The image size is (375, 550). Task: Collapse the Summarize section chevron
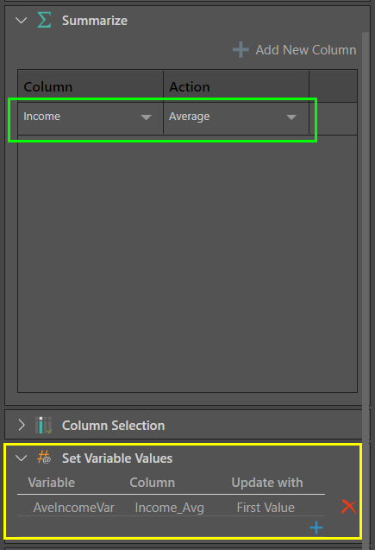22,21
